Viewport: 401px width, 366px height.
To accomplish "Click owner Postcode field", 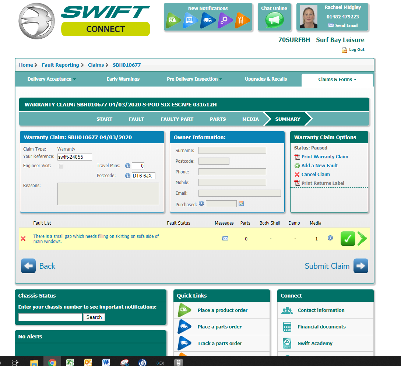I will coord(214,161).
